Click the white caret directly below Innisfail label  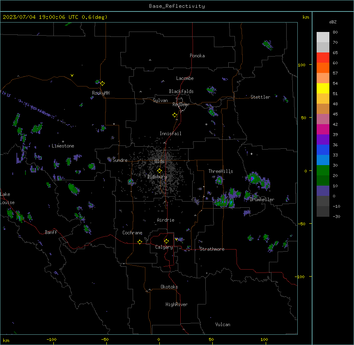pyautogui.click(x=165, y=143)
